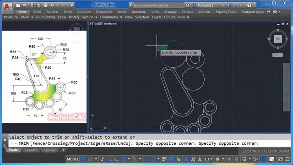Open the Layers ribbon panel
Viewport: 293px width, 165px height.
(x=157, y=17)
